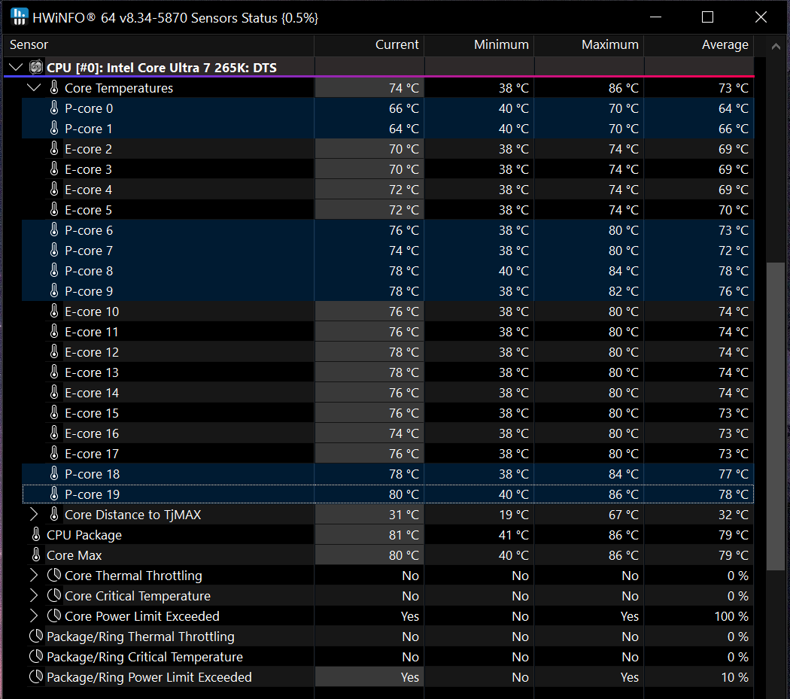Screen dimensions: 790x699
Task: Click thermometer icon of E-core 14
Action: (54, 392)
